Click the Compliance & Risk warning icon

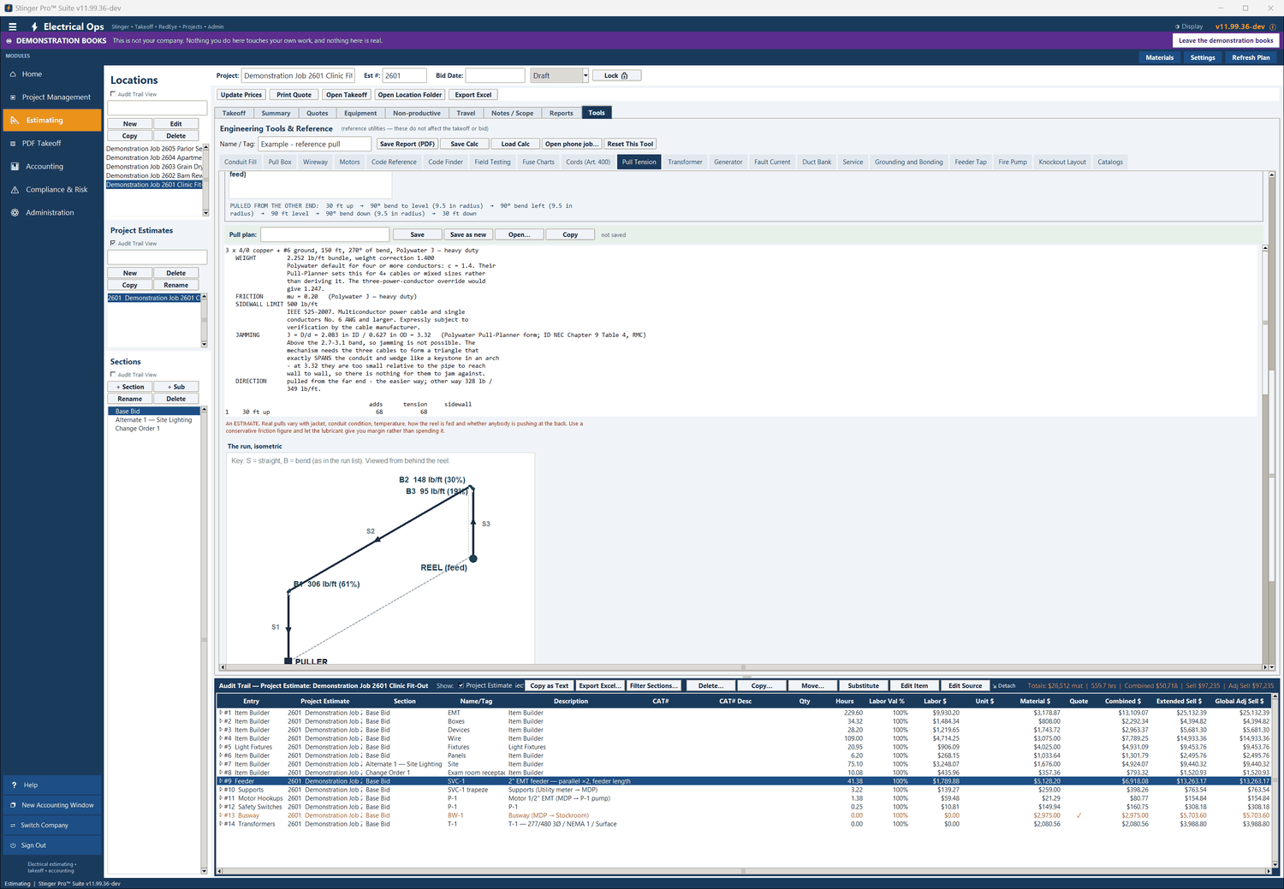(15, 190)
